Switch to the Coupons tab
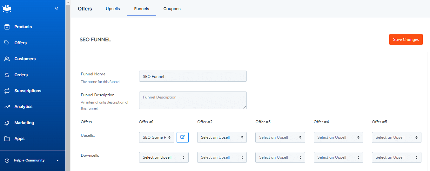 point(172,9)
